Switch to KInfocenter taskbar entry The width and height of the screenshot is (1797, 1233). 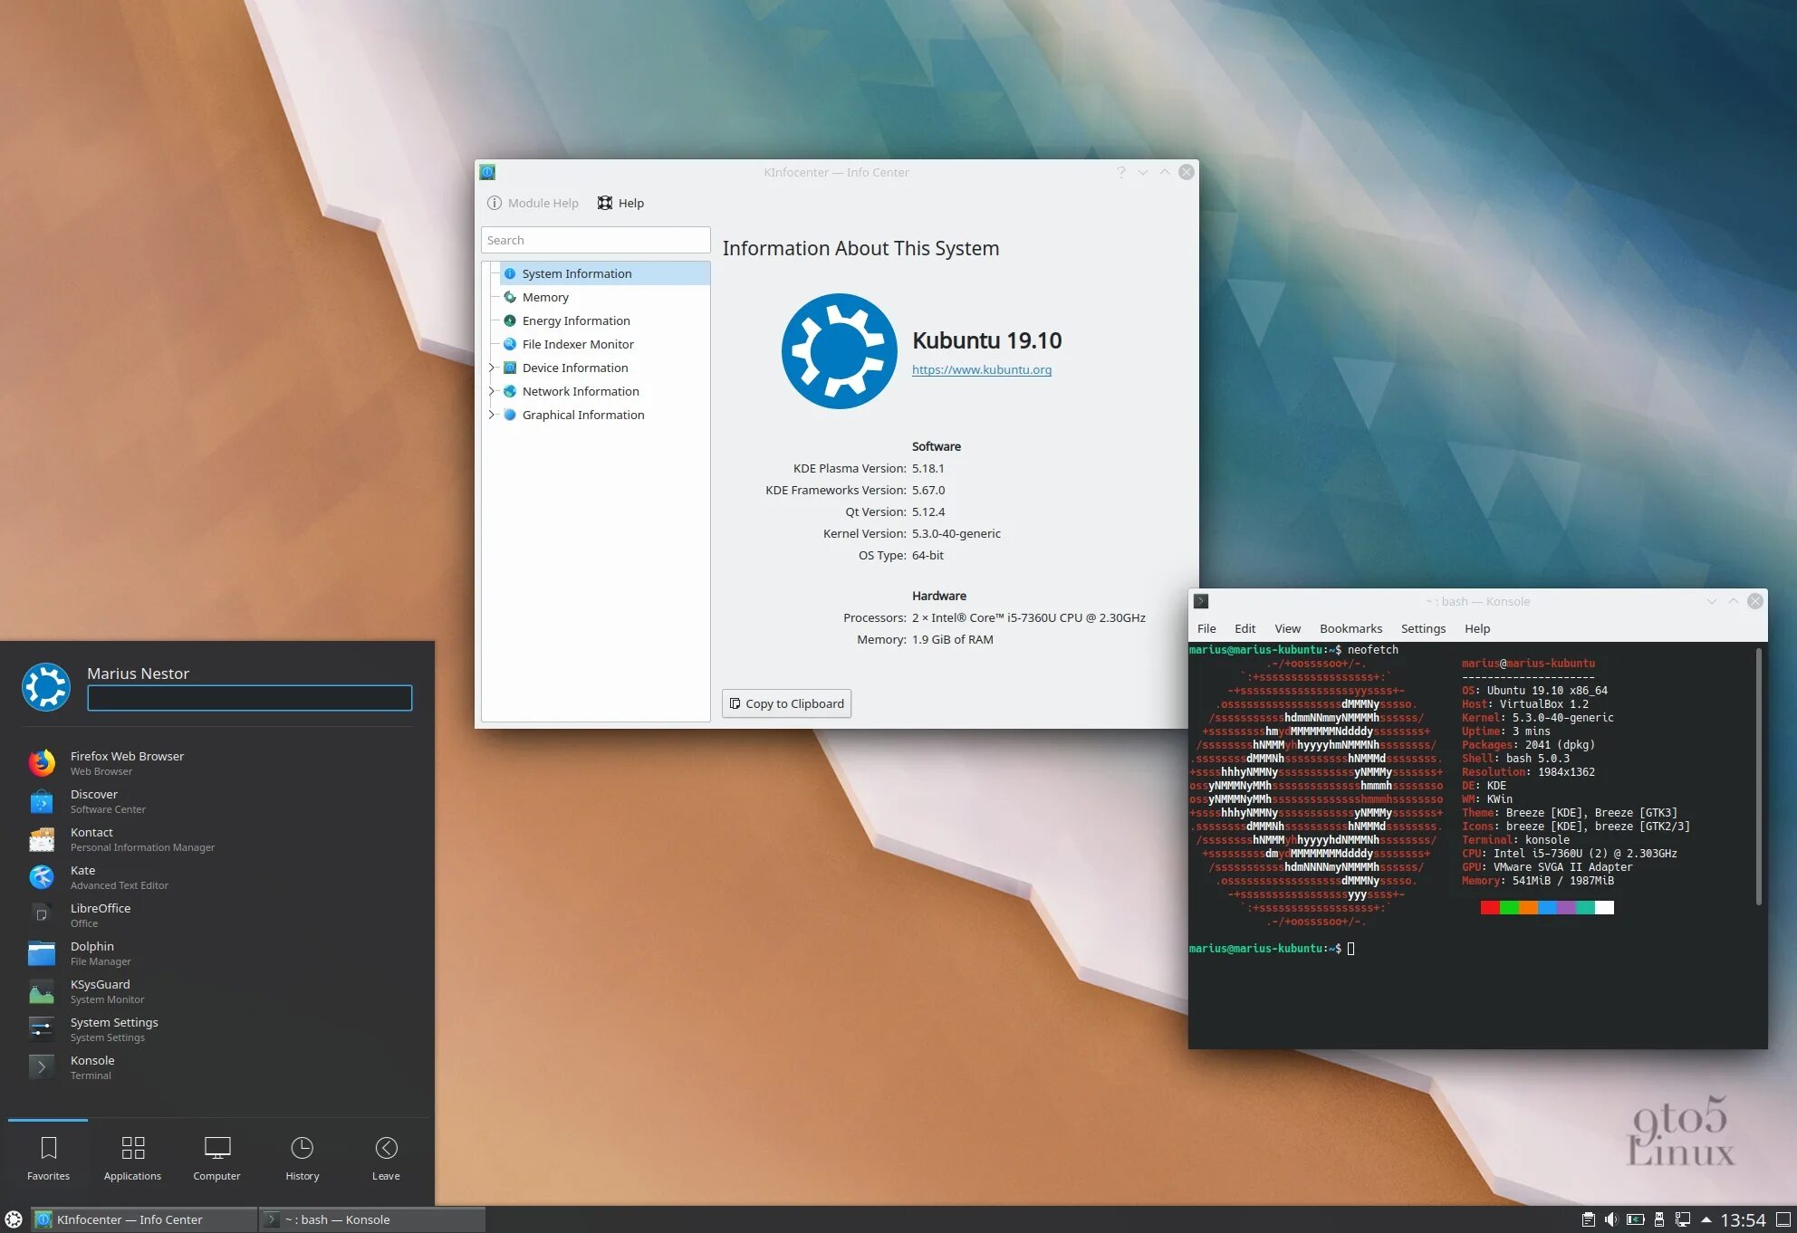coord(145,1219)
